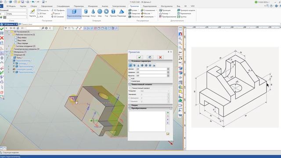Toggle visibility of Параллелепипед_3 in tree
The image size is (281, 158).
pyautogui.click(x=14, y=66)
